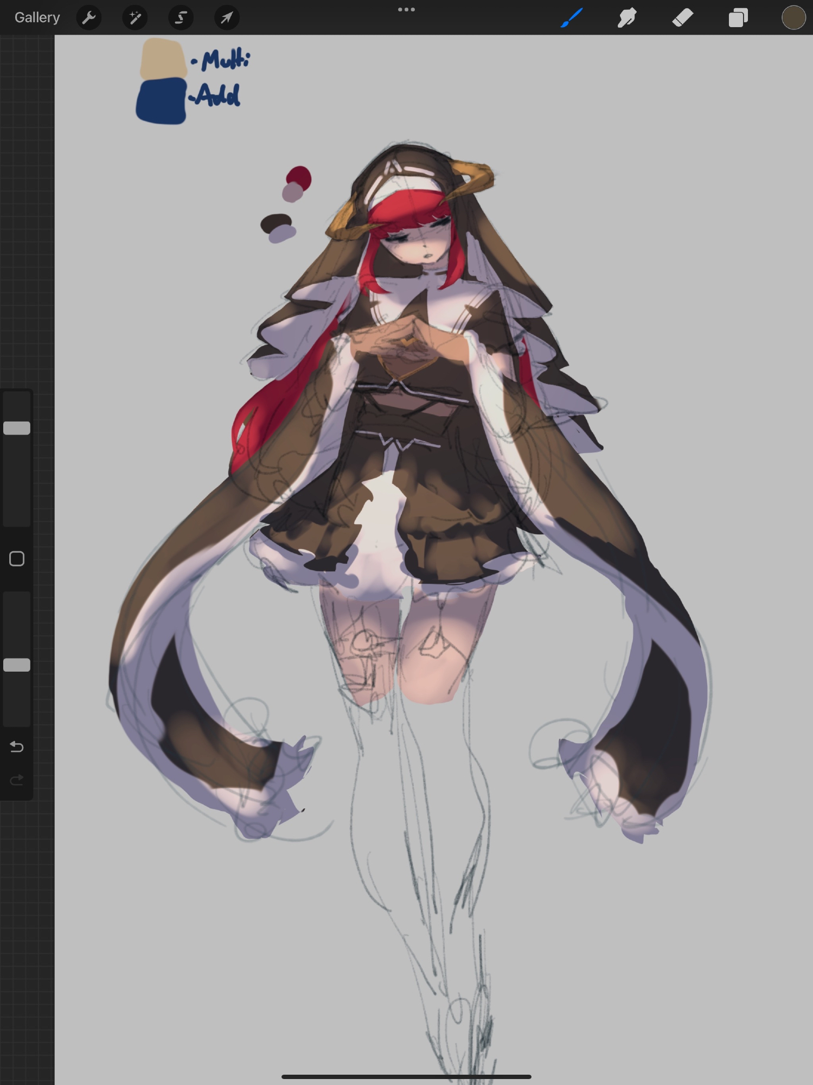Activate the Transform arrow tool
This screenshot has height=1085, width=813.
[x=227, y=18]
